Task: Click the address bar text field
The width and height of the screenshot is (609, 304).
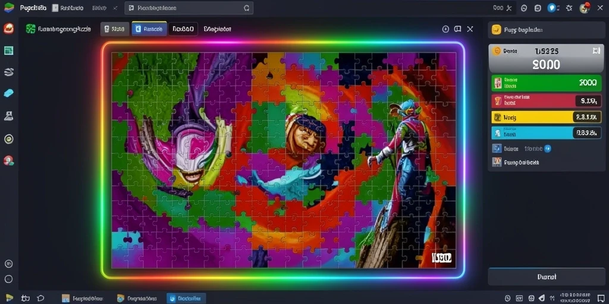Action: point(189,8)
